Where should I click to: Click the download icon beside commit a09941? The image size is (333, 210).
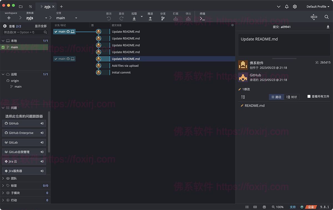point(328,27)
